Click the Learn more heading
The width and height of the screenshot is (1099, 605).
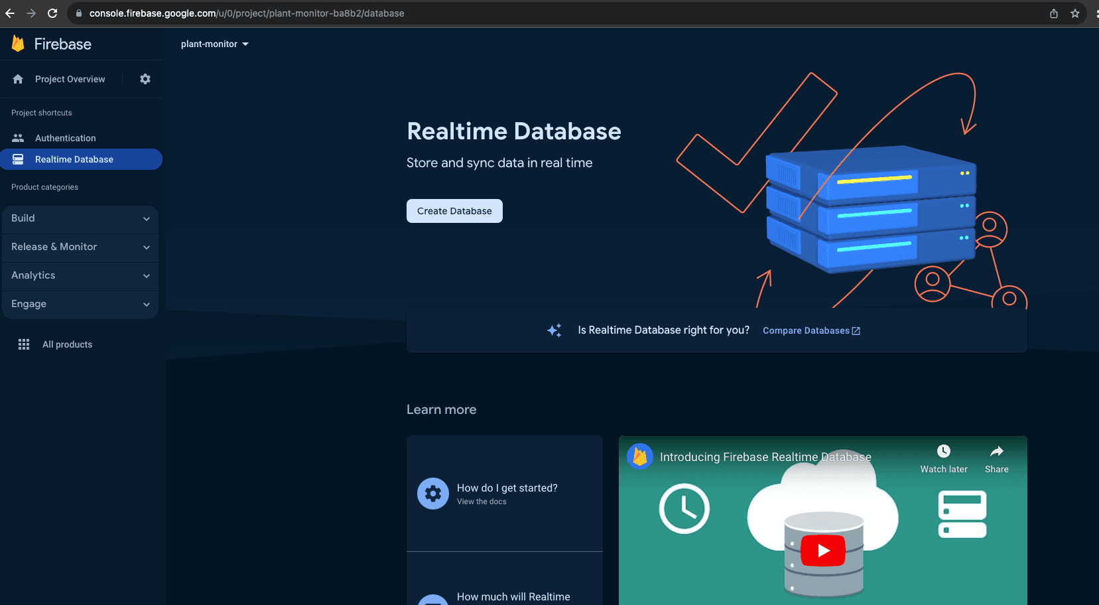441,409
